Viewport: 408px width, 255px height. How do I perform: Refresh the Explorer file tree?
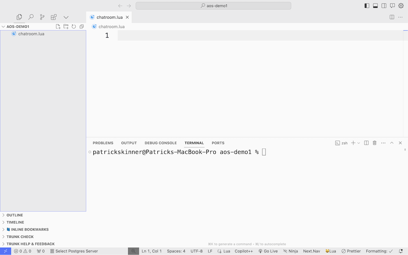pos(73,26)
